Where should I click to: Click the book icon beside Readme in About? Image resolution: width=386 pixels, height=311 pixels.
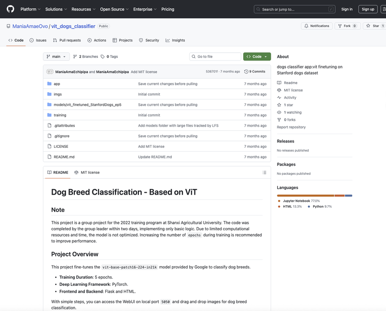pyautogui.click(x=279, y=83)
